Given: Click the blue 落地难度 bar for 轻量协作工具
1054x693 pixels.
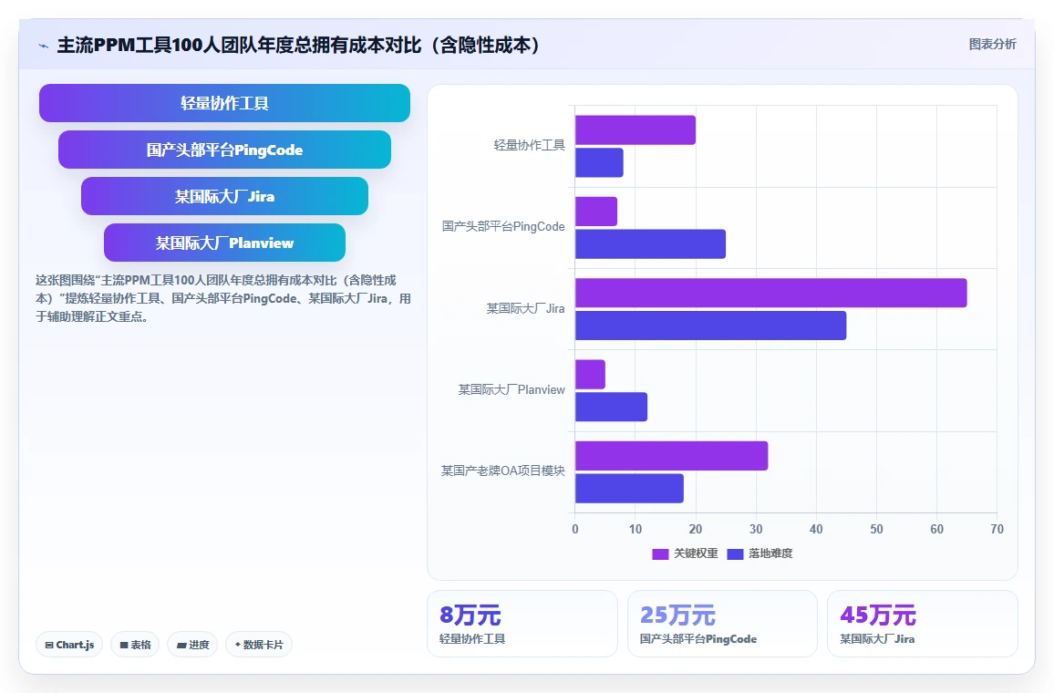Looking at the screenshot, I should (x=599, y=162).
